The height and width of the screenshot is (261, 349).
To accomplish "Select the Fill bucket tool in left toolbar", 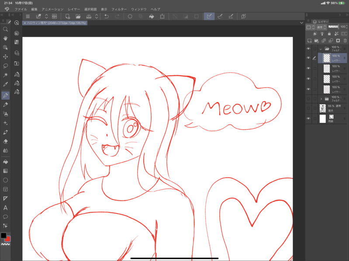I will click(x=6, y=162).
